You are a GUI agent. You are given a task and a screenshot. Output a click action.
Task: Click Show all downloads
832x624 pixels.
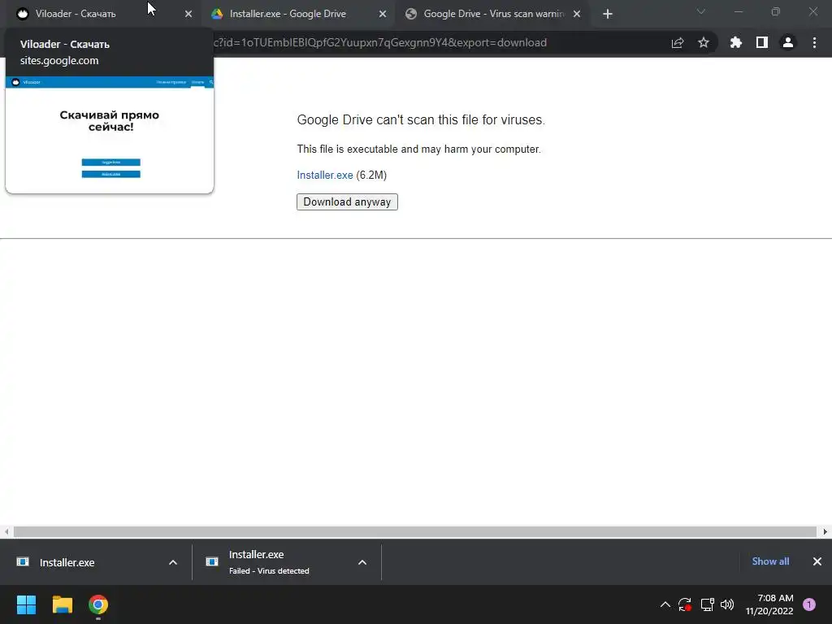click(x=770, y=561)
